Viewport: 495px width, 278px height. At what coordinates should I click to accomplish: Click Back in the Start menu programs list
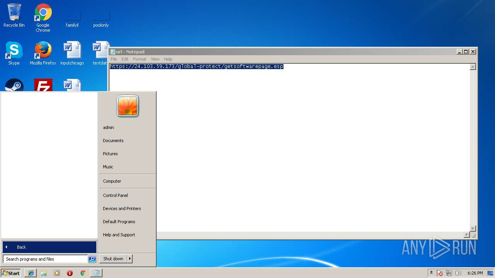[49, 247]
